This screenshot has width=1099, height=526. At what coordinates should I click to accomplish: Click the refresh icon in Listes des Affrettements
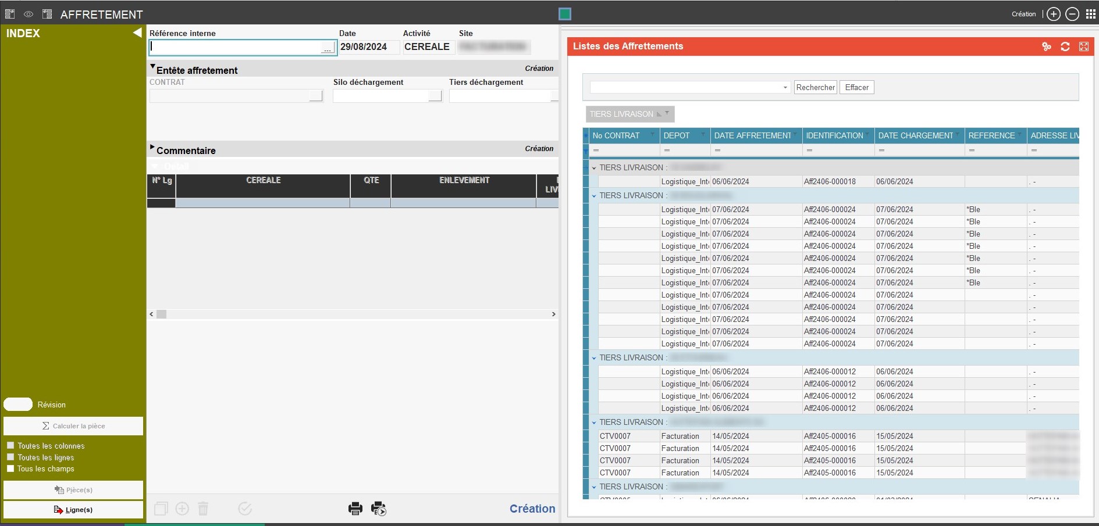(1065, 46)
